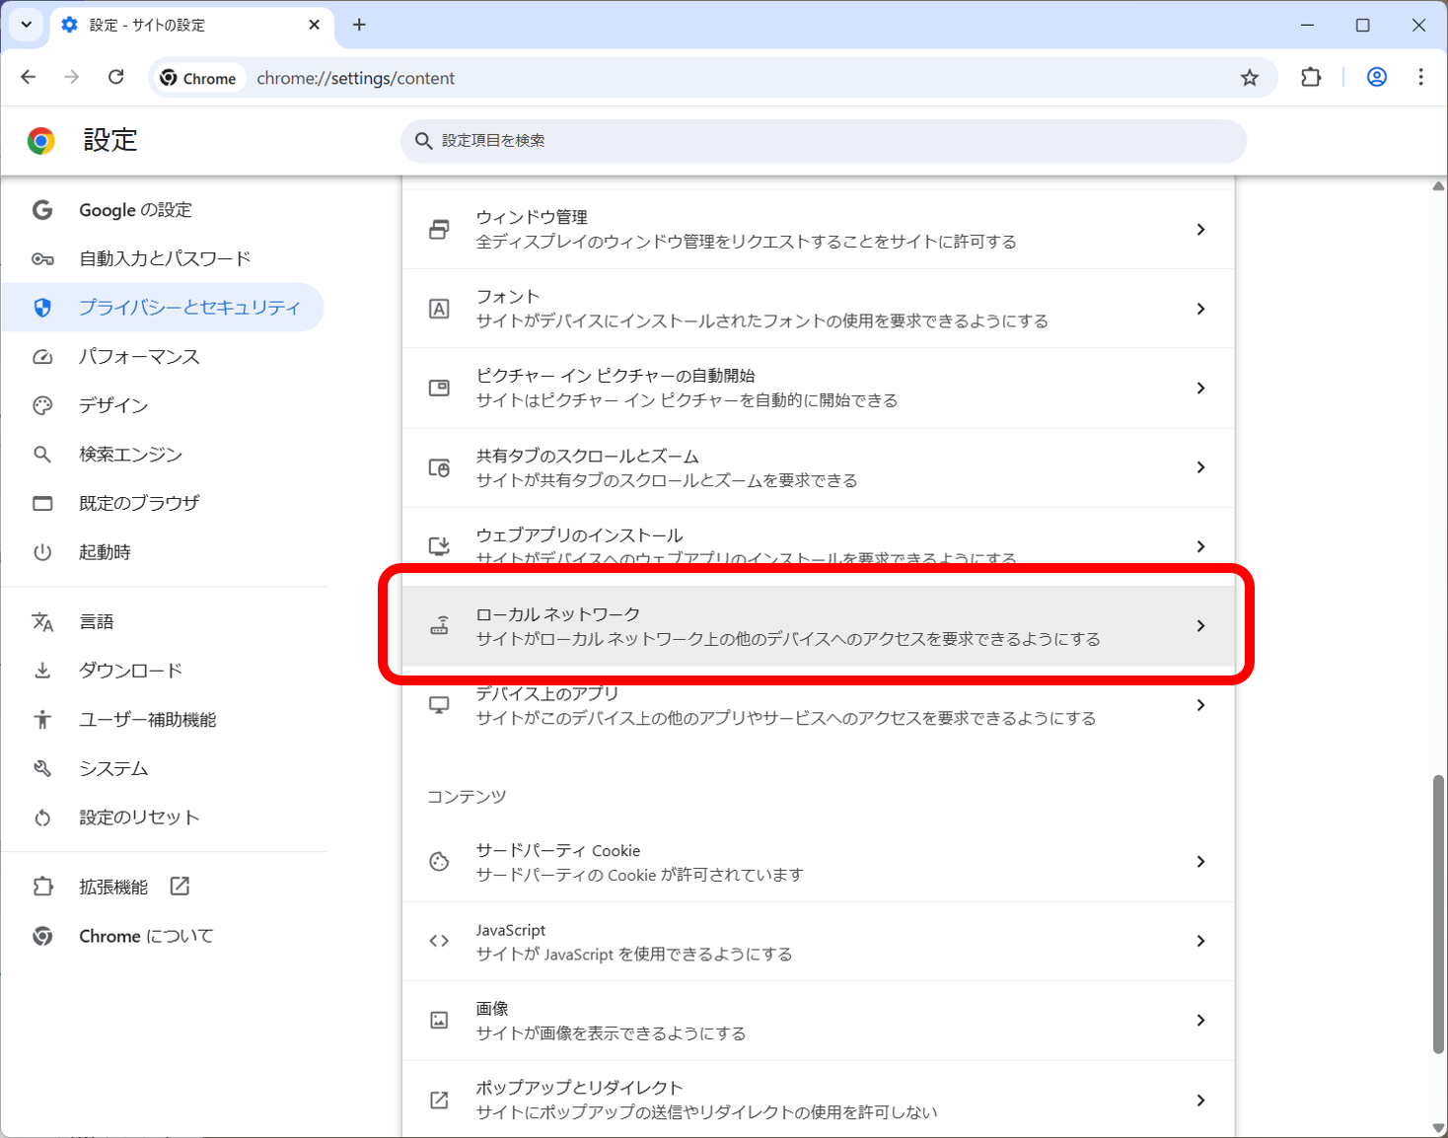Viewport: 1448px width, 1138px height.
Task: Expand フォント chevron
Action: coord(1200,309)
